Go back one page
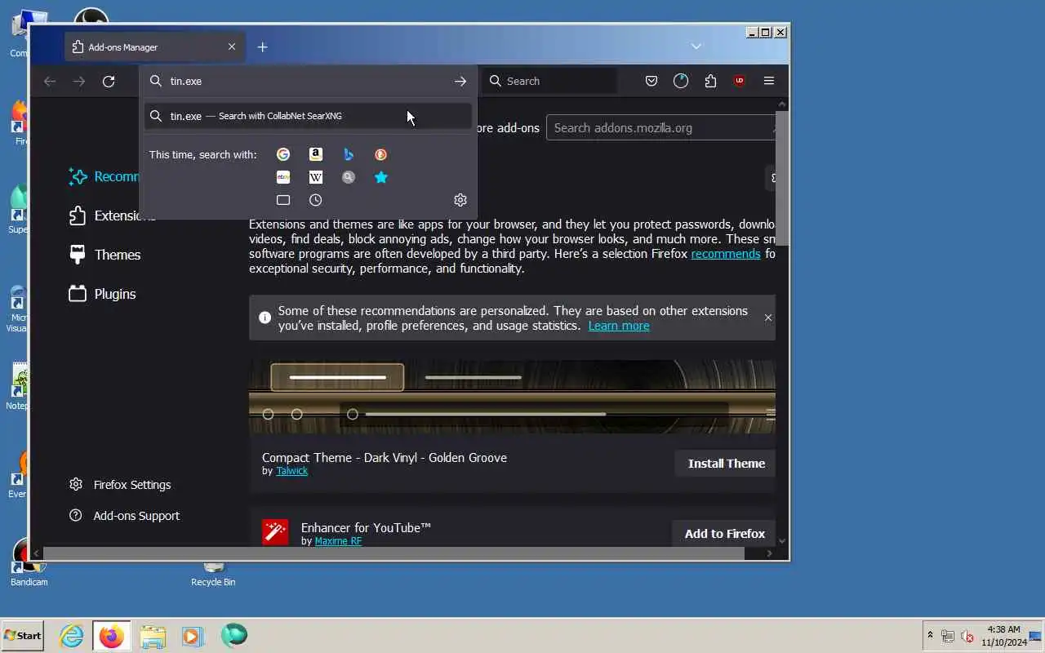Screen dimensions: 1045x653 (50, 81)
